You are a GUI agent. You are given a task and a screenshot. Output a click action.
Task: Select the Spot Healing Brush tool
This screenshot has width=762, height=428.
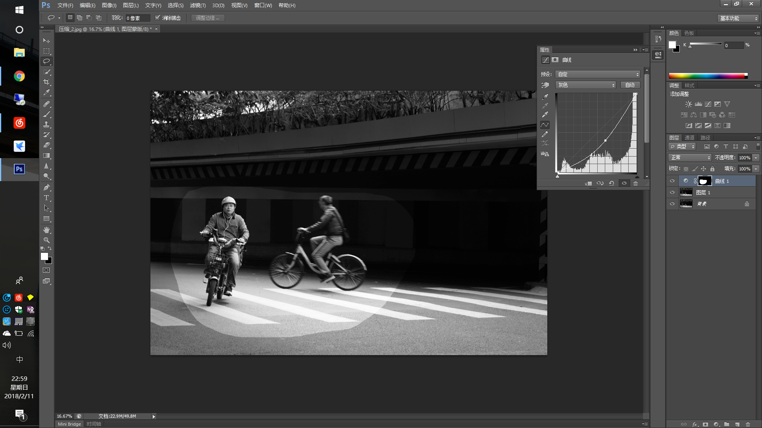click(x=46, y=104)
